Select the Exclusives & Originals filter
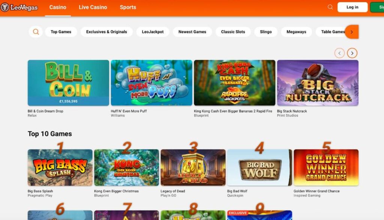The height and width of the screenshot is (220, 384). 106,32
